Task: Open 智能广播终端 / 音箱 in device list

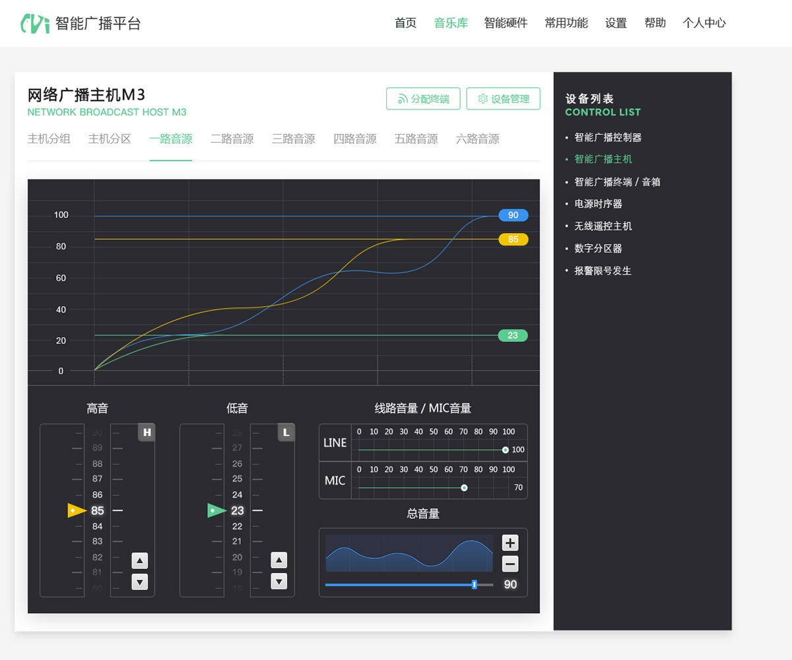Action: pyautogui.click(x=617, y=181)
